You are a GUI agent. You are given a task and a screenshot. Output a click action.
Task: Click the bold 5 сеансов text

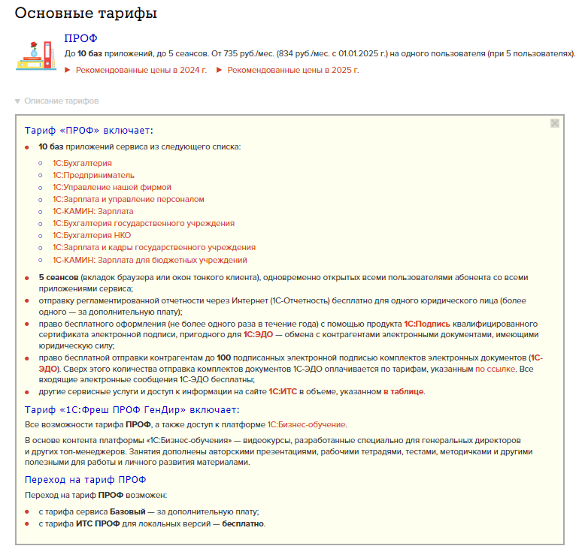click(59, 277)
